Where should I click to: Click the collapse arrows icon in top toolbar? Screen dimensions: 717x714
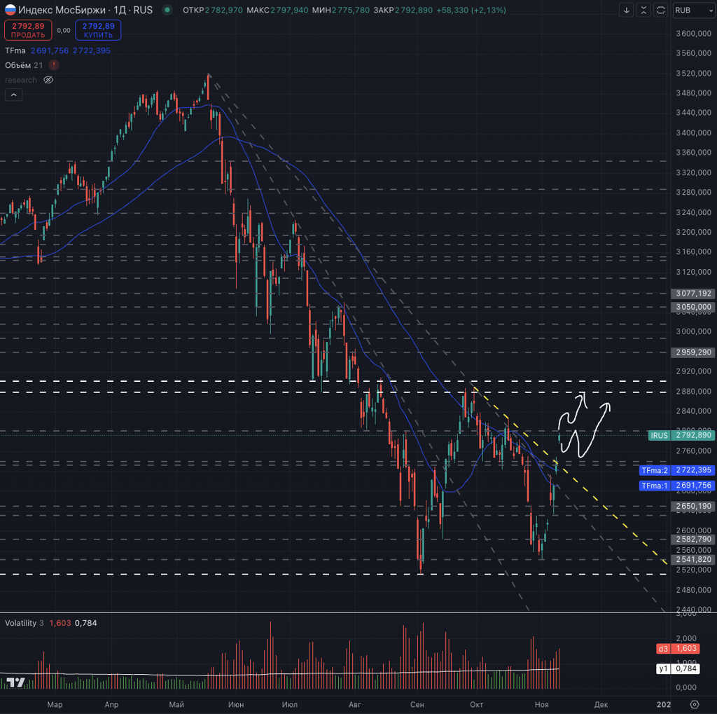[x=643, y=10]
